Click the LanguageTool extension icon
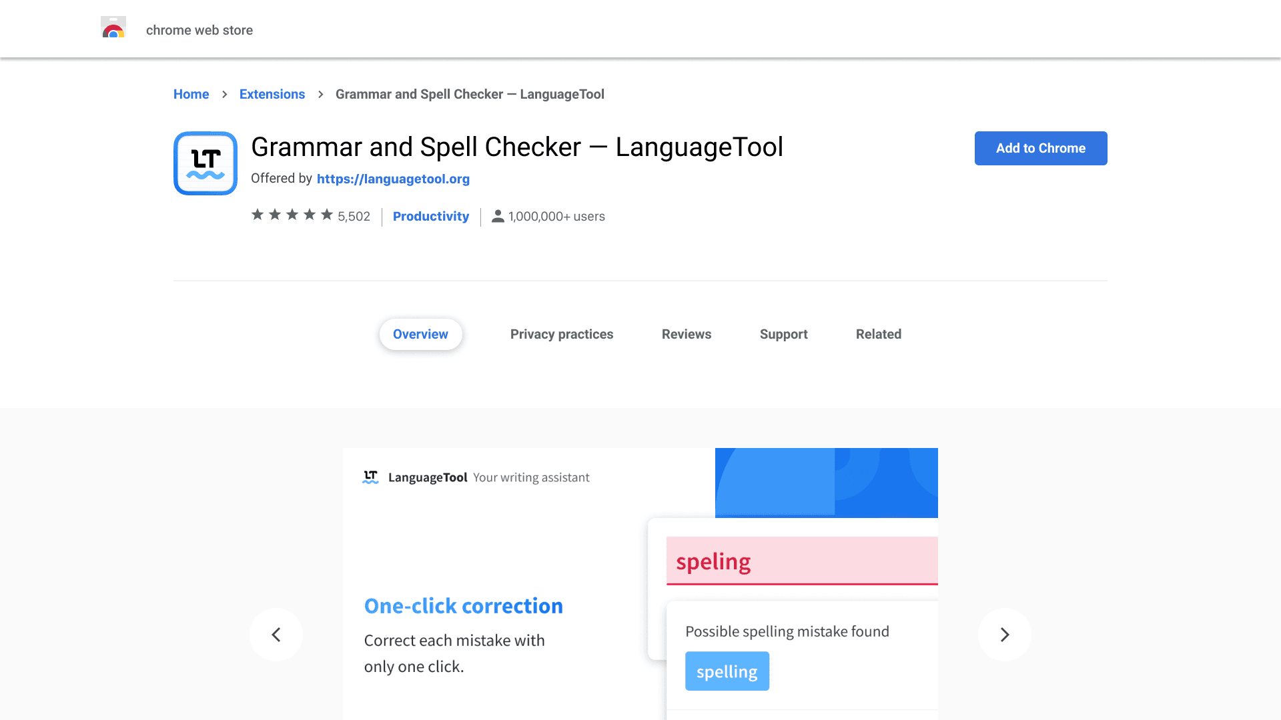1281x720 pixels. click(x=205, y=163)
